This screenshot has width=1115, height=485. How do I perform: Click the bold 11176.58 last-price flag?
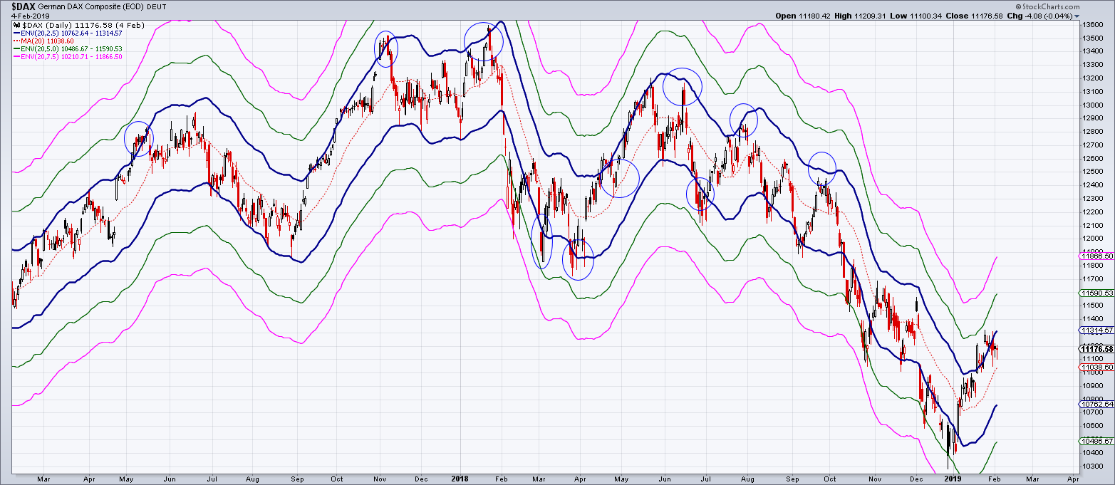[x=1097, y=348]
